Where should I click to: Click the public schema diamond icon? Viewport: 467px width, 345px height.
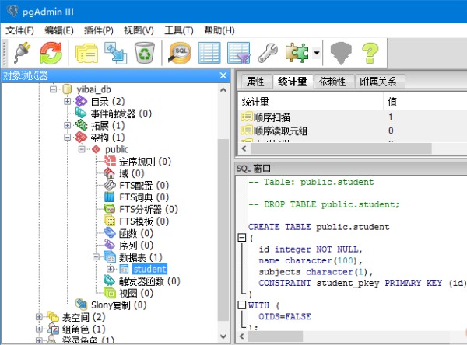[96, 149]
